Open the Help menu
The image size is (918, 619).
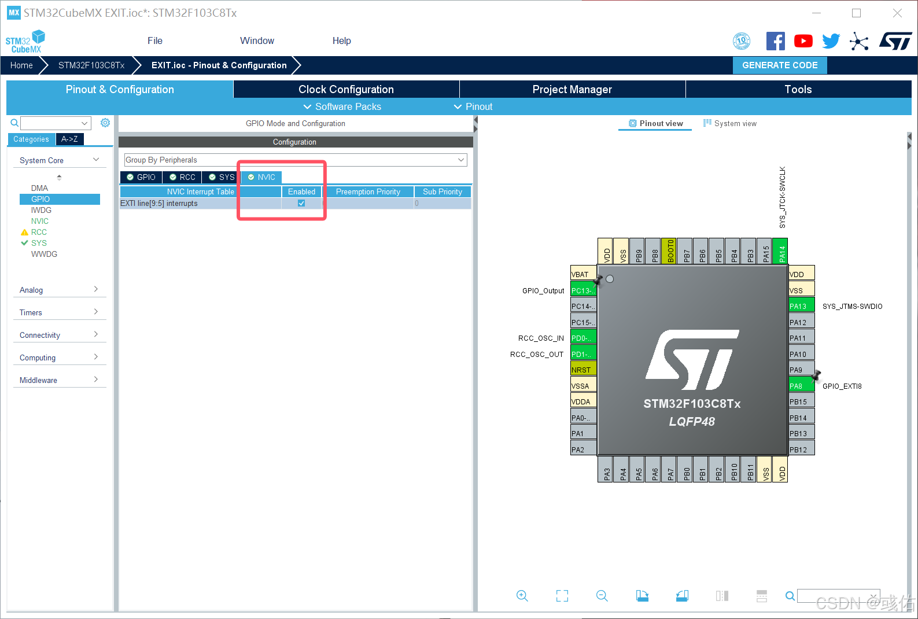342,40
